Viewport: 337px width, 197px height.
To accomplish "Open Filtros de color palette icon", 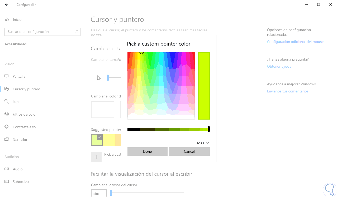I will (x=7, y=114).
